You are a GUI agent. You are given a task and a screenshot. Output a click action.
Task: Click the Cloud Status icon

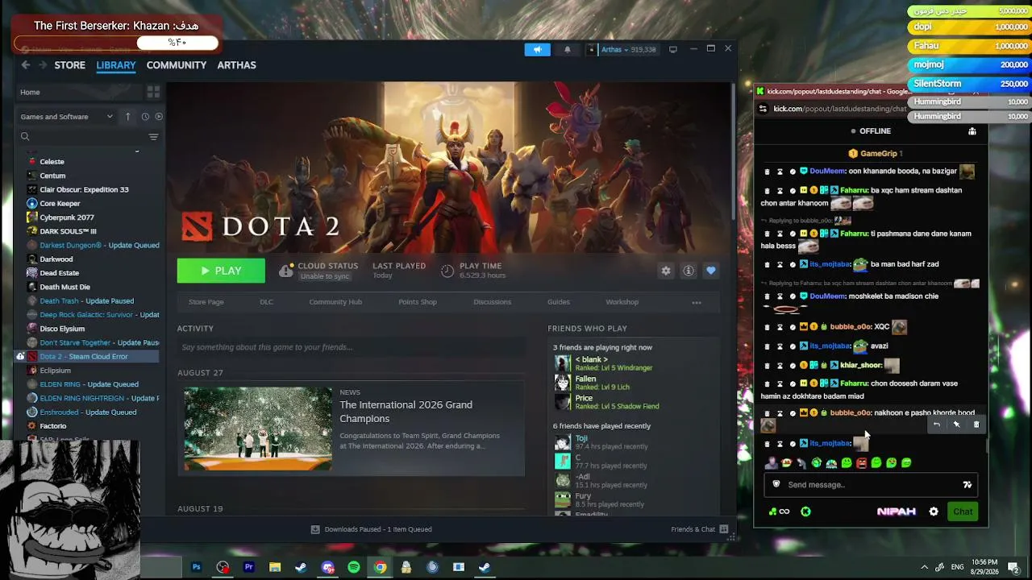click(285, 271)
